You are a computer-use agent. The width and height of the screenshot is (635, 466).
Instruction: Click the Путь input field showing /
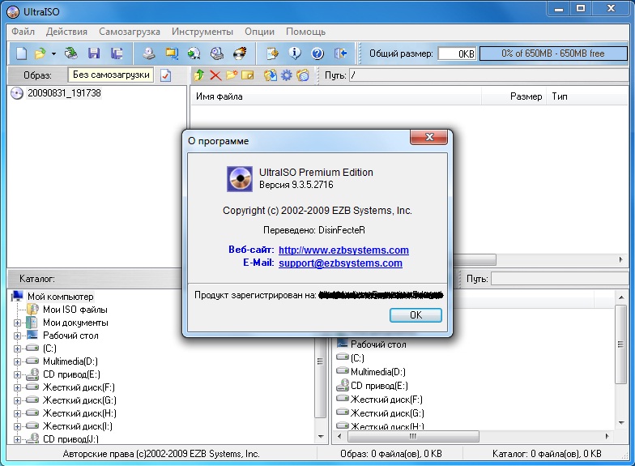click(x=488, y=75)
